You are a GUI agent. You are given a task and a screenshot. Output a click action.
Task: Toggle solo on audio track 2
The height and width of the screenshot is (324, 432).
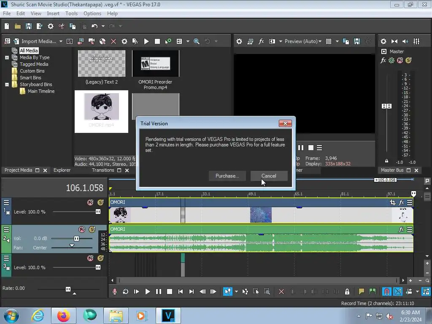[92, 229]
